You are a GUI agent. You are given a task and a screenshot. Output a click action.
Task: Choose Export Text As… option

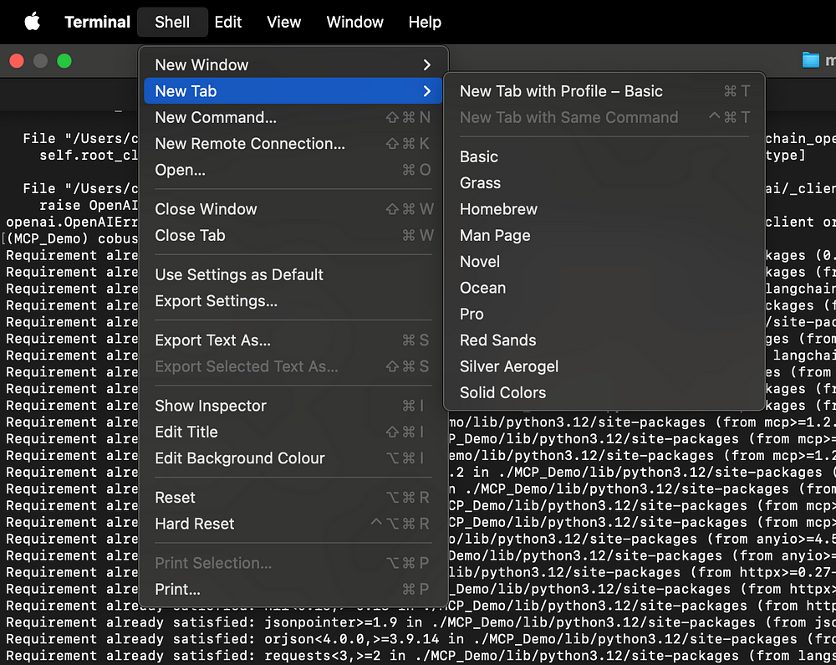click(x=212, y=340)
